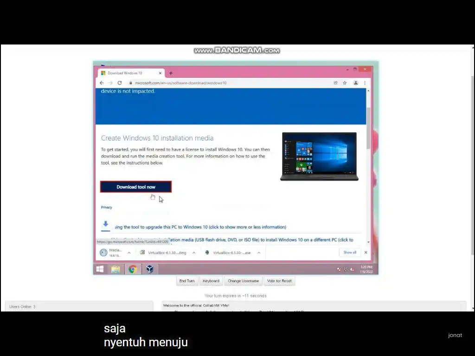475x356 pixels.
Task: Click the scroll down arrow of the webpage
Action: pos(368,242)
